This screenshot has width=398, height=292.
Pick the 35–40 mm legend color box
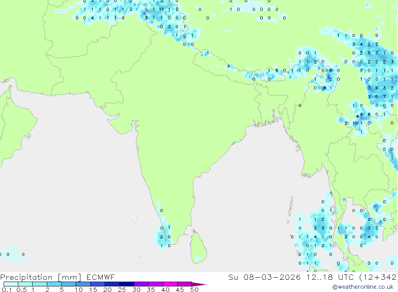point(155,284)
